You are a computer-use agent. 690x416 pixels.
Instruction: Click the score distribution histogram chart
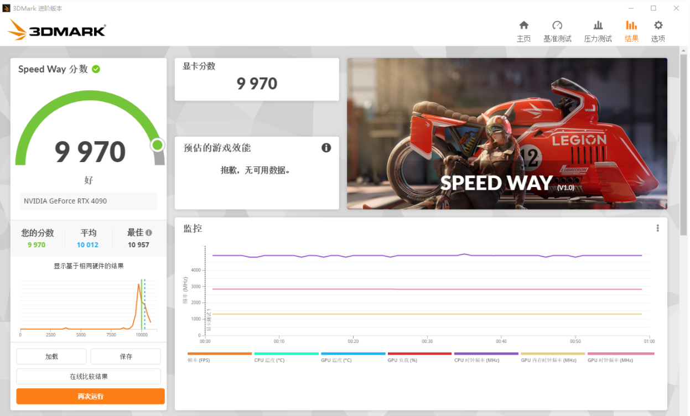point(89,306)
